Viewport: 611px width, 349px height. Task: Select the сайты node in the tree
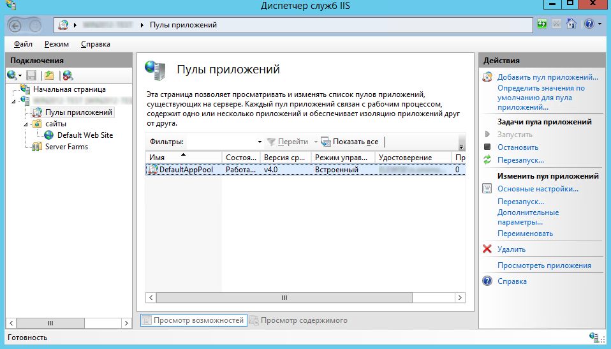pyautogui.click(x=55, y=124)
